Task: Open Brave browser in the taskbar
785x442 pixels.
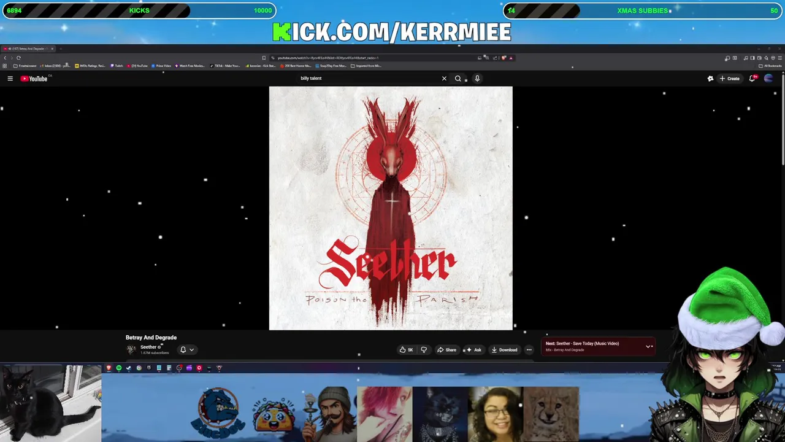Action: tap(109, 368)
